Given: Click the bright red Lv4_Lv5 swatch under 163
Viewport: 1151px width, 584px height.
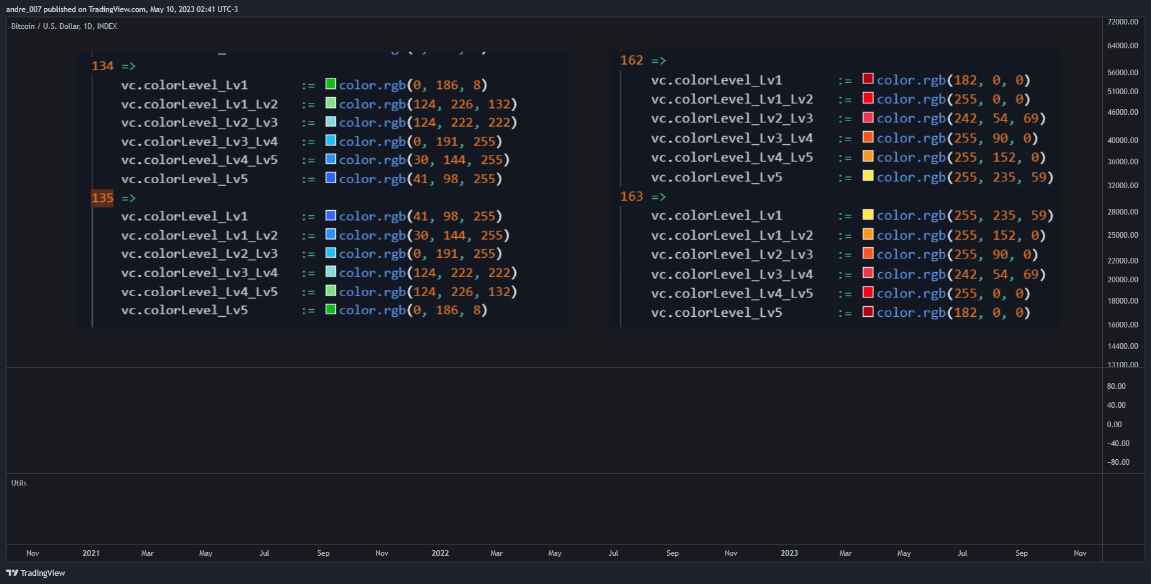Looking at the screenshot, I should point(868,292).
